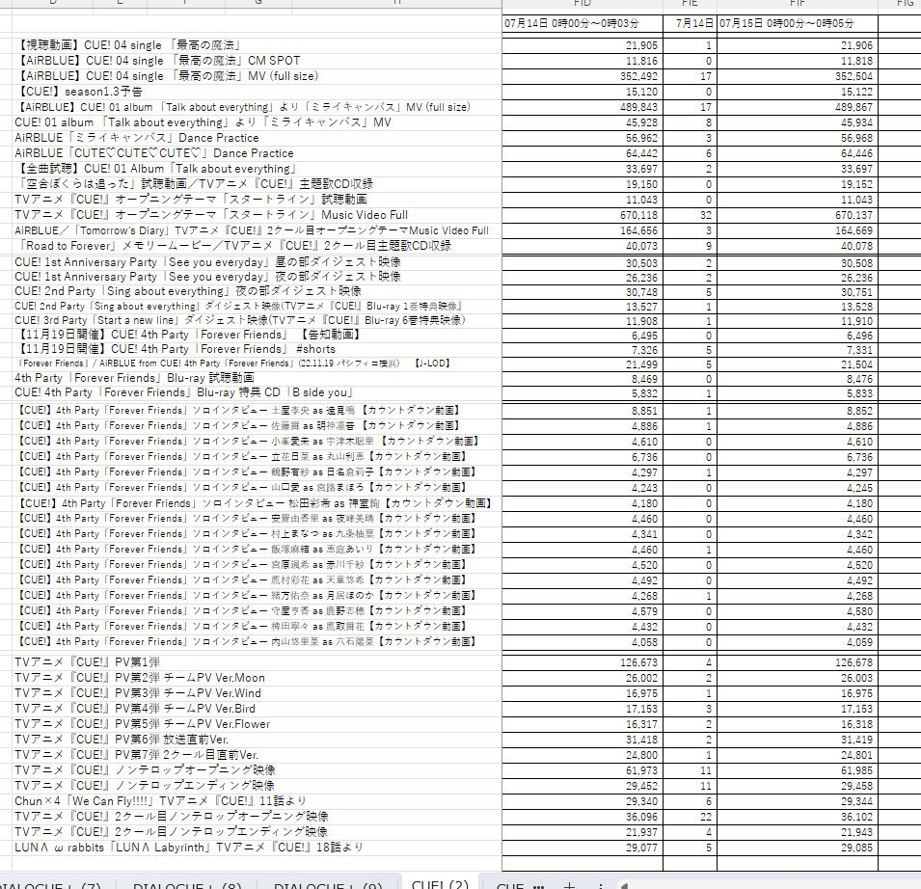Select the 'PV第3弾 チームPV Ver.Wind' cell

coord(257,693)
